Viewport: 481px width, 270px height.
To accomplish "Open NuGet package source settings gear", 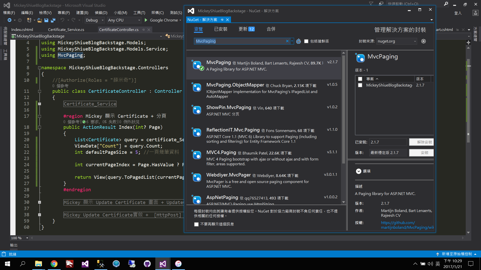I will [x=423, y=41].
